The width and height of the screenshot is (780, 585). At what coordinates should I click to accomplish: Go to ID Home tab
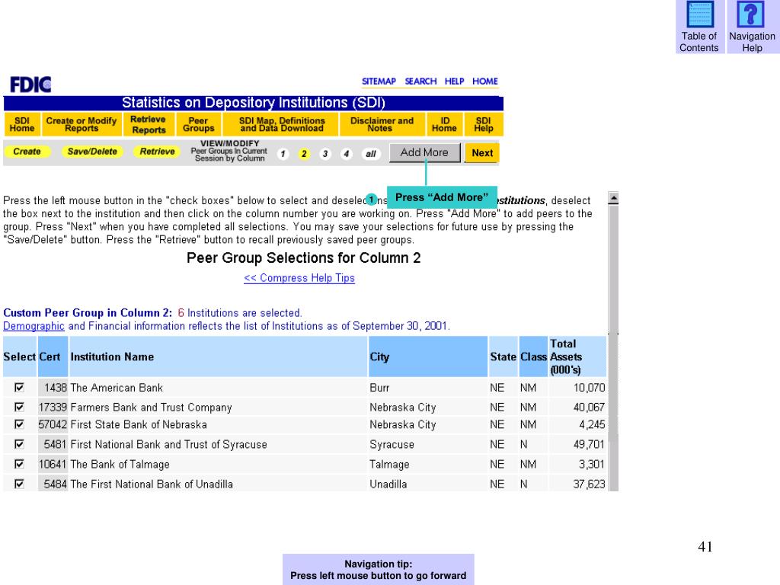click(x=444, y=124)
